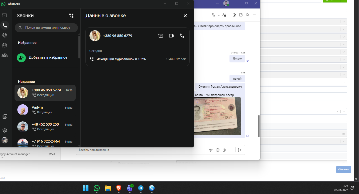
Task: Open the Communities icon in WhatsApp sidebar
Action: (5, 55)
